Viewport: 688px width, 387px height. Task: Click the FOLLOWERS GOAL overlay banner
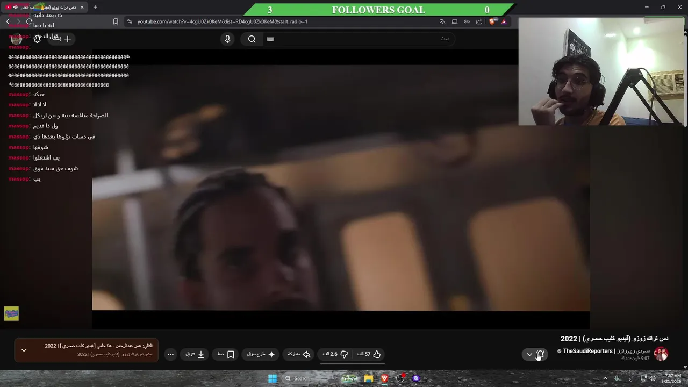tap(378, 10)
